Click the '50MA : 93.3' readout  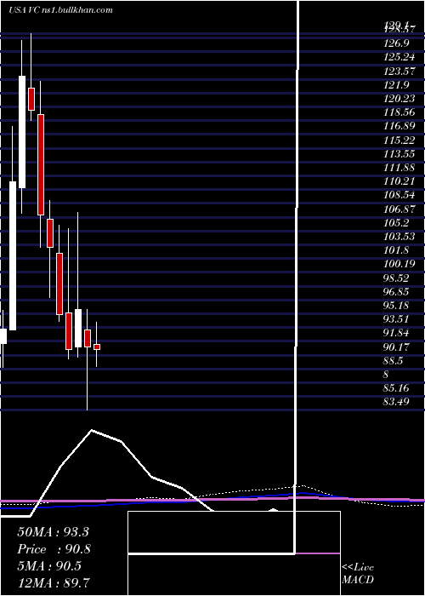coord(53,532)
